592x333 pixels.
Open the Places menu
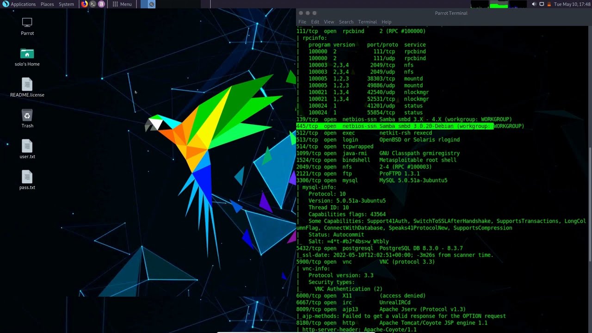point(47,4)
